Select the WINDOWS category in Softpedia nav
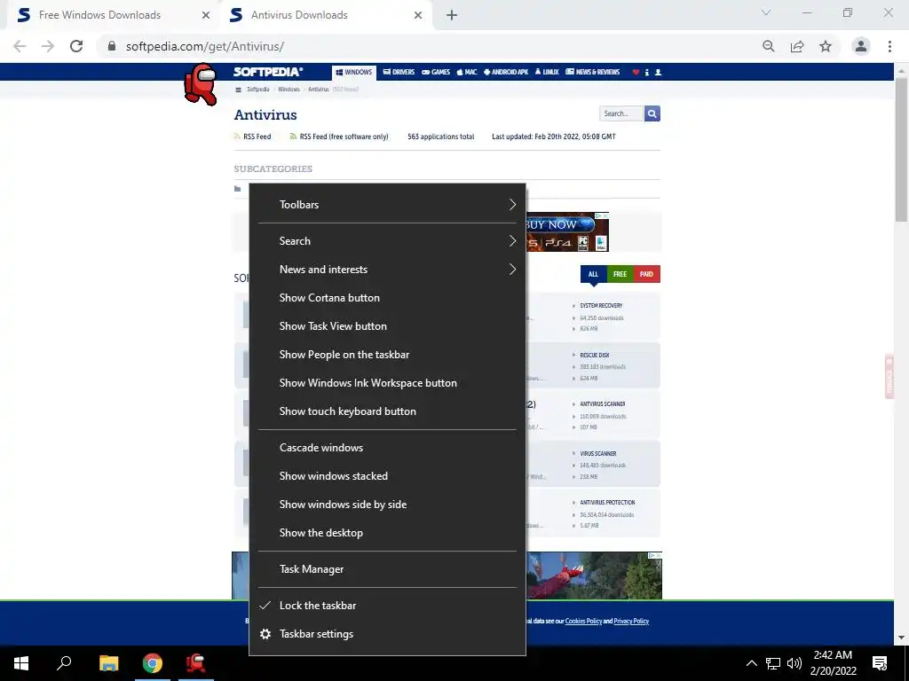 point(354,73)
